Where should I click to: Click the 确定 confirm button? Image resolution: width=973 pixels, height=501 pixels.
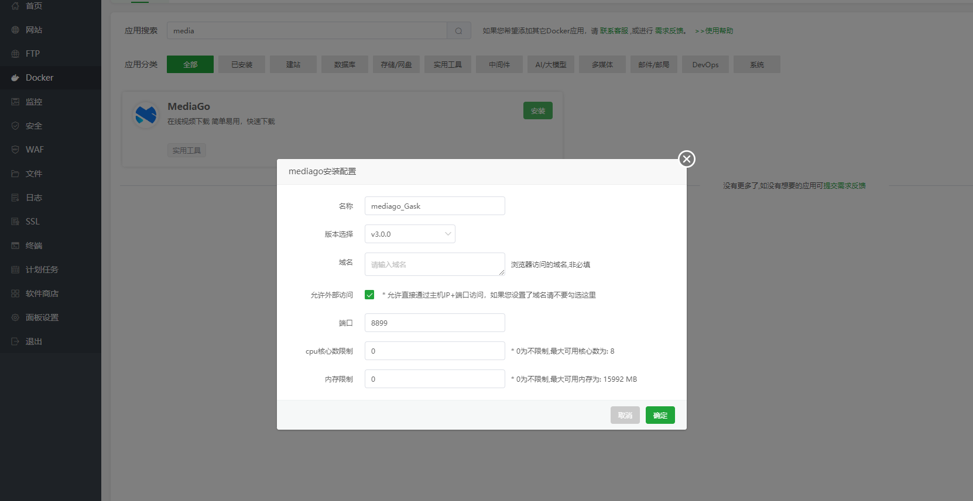[660, 415]
